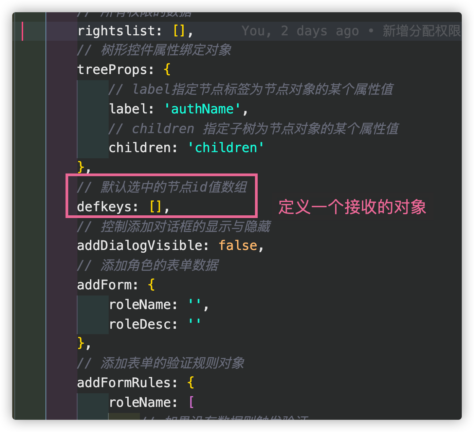
Task: Click the roleName opening square bracket
Action: 191,402
